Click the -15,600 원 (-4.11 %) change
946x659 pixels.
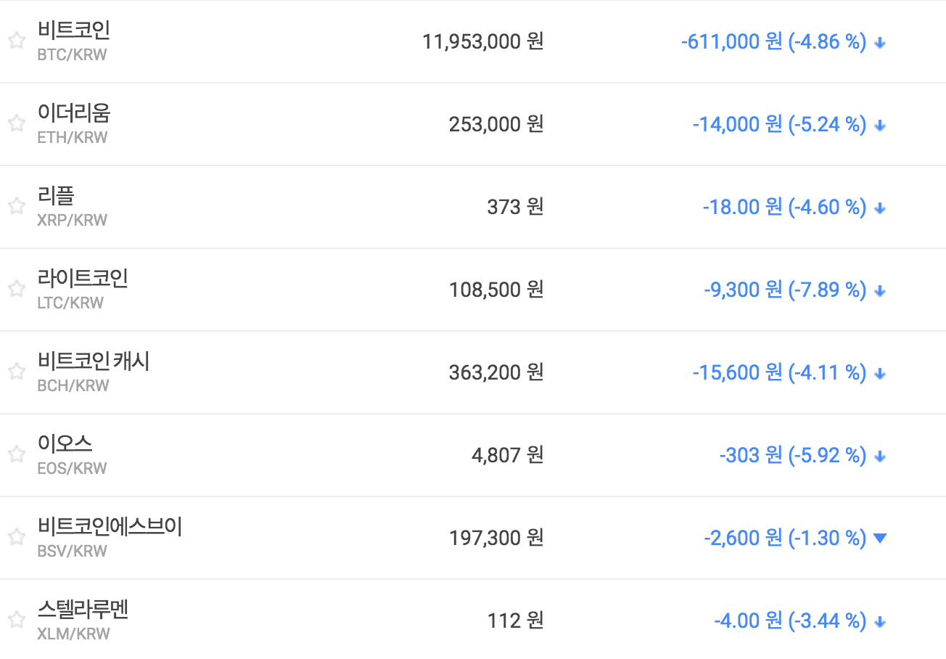click(779, 372)
